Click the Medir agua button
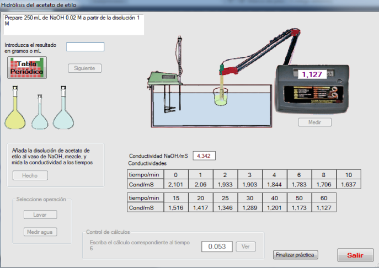Screen dimensions: 379x268 tap(40, 232)
